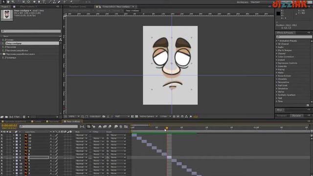The image size is (313, 176).
Task: Open Active Camera 3D view dropdown
Action: click(149, 116)
